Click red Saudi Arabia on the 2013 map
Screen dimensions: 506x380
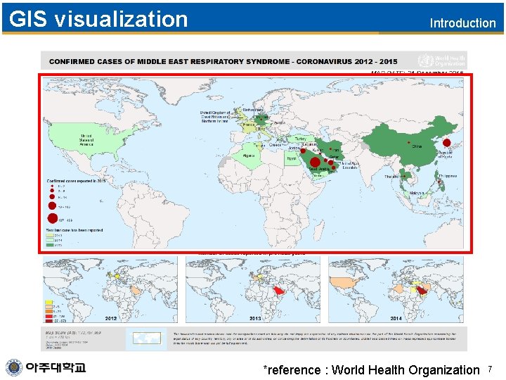278,291
